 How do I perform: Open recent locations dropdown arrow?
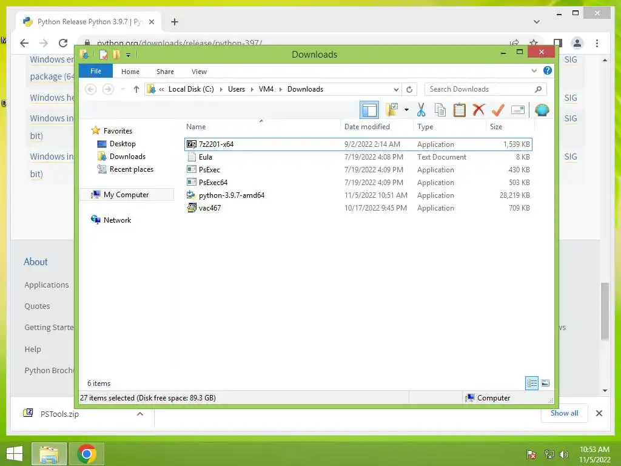click(123, 89)
